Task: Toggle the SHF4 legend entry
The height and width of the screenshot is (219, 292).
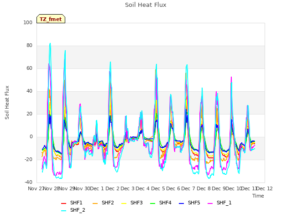Action: coord(161,203)
